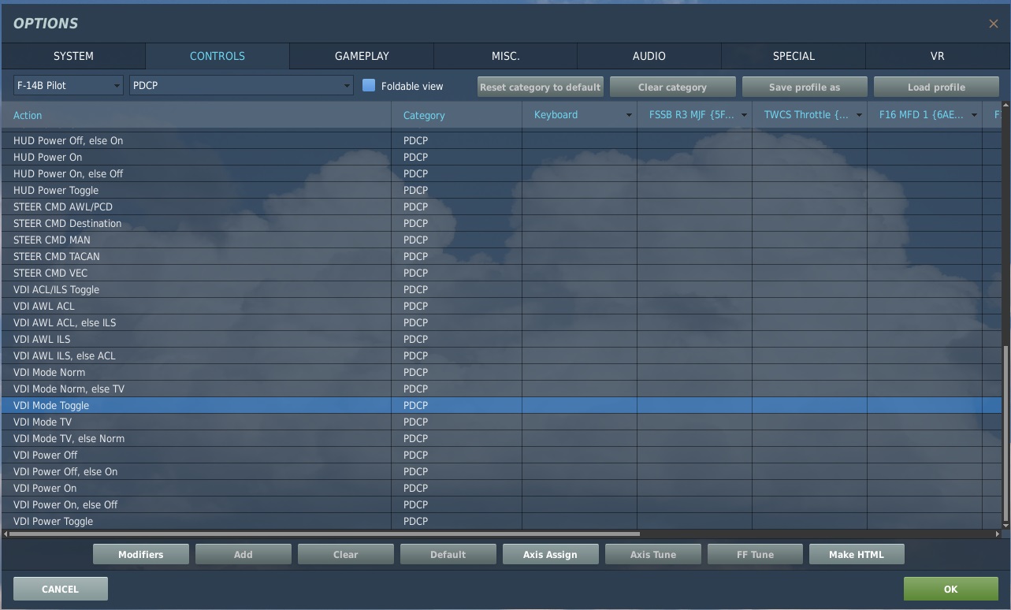
Task: Enable the Foldable view checkbox
Action: point(368,85)
